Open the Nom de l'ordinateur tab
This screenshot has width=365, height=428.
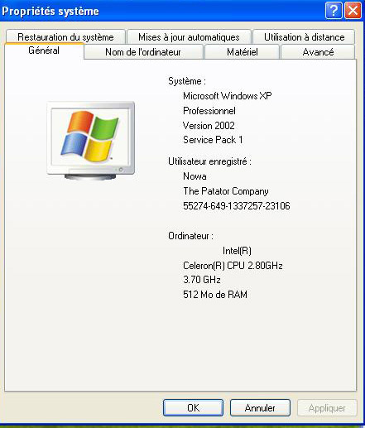(x=143, y=52)
